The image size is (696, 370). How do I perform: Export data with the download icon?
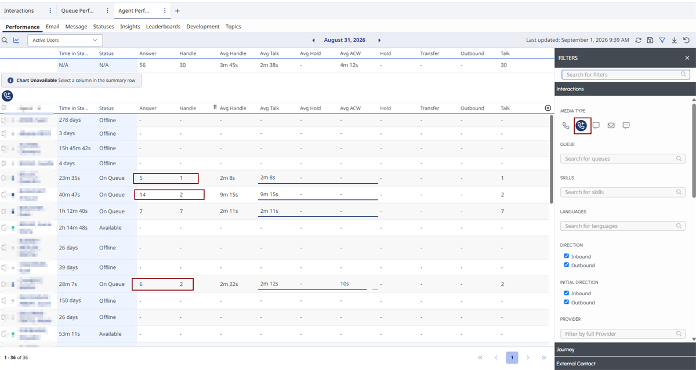(674, 41)
